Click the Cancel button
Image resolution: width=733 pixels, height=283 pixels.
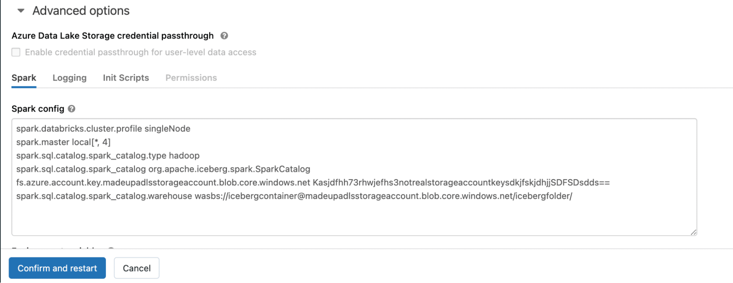(136, 268)
